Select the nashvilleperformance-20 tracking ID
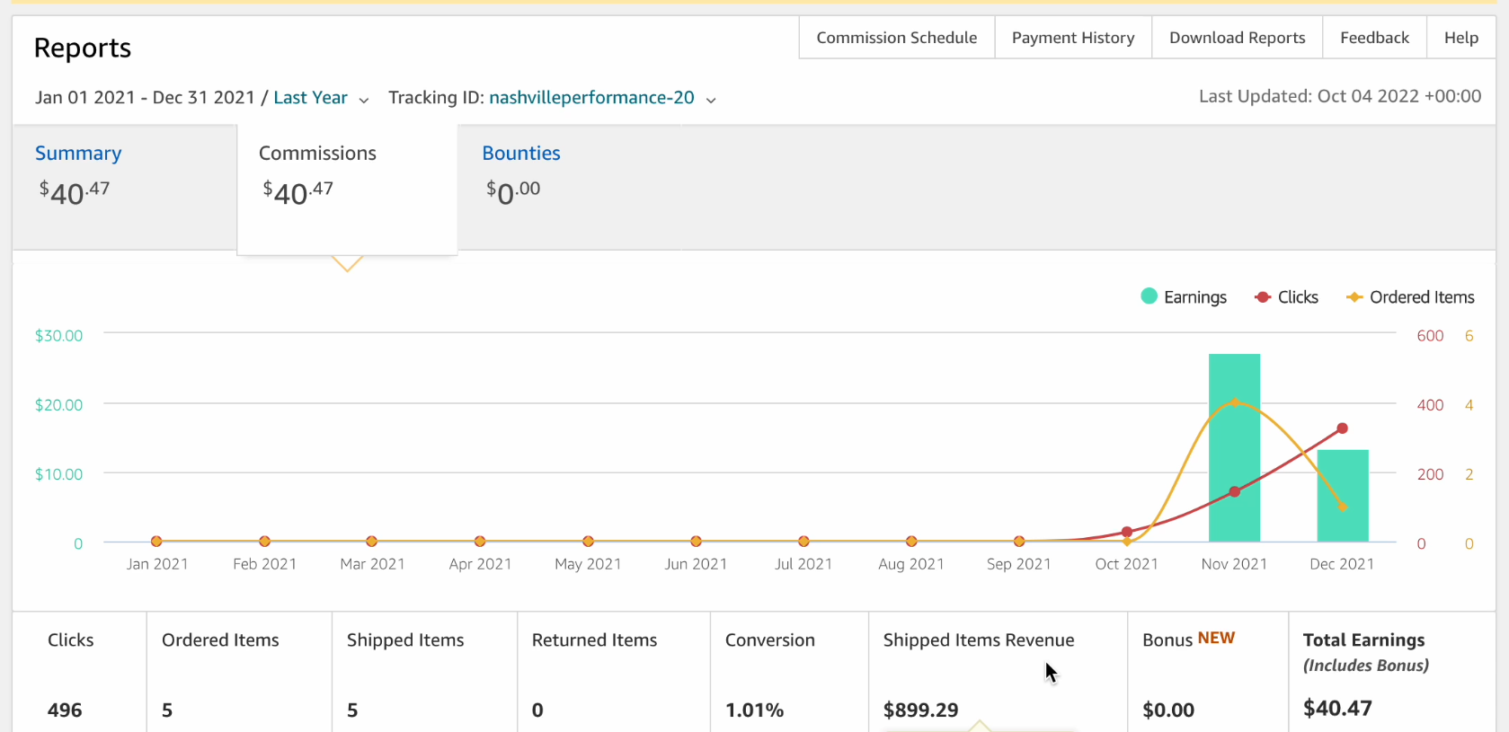Image resolution: width=1509 pixels, height=732 pixels. pyautogui.click(x=591, y=97)
